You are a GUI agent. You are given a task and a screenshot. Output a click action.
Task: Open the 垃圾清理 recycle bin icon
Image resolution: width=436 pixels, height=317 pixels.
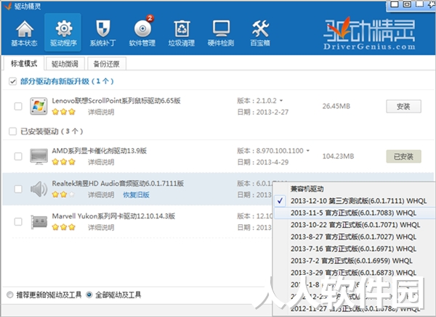pyautogui.click(x=182, y=33)
